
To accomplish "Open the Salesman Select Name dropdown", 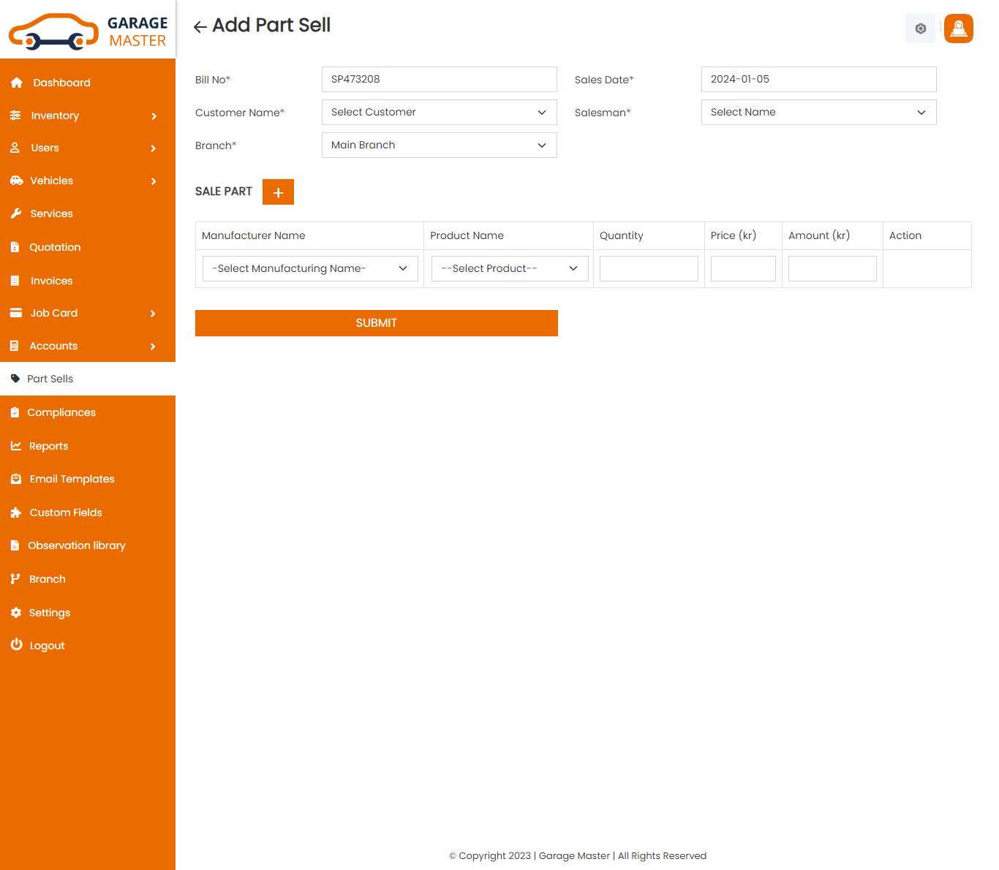I will tap(818, 113).
